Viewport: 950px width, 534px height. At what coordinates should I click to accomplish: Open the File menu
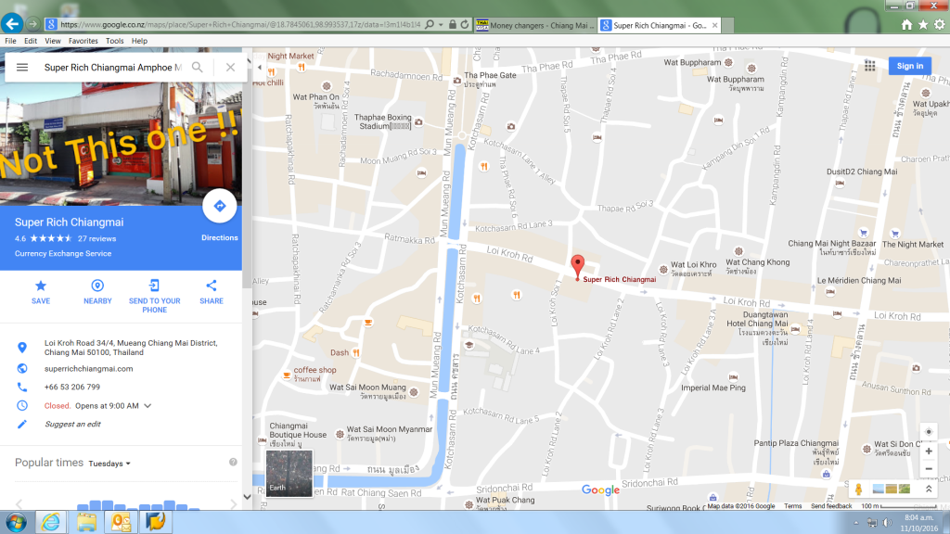tap(10, 41)
